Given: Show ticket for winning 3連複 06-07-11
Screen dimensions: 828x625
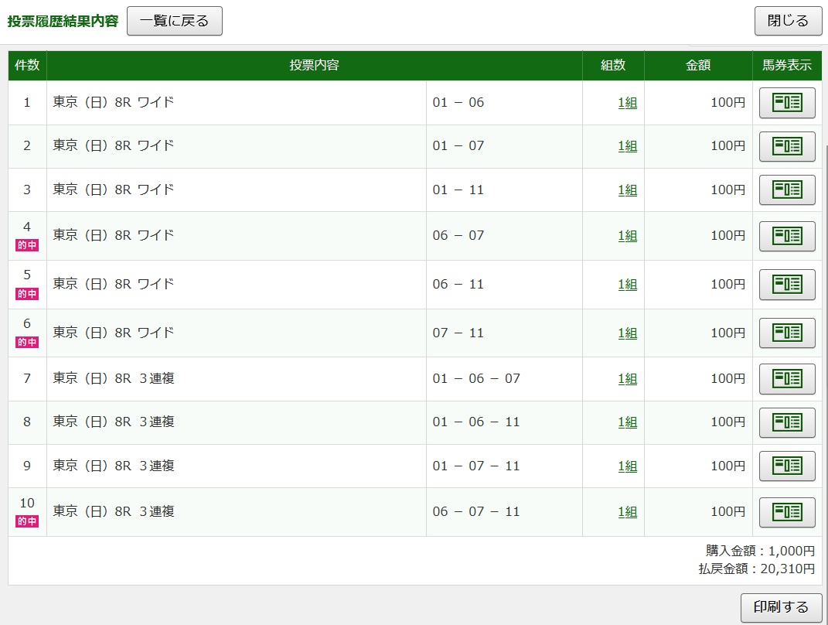Looking at the screenshot, I should point(787,512).
